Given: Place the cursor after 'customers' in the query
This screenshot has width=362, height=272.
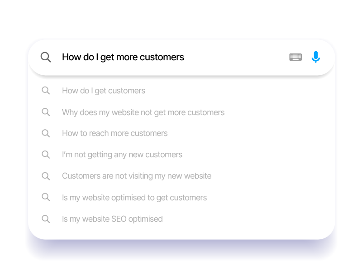Looking at the screenshot, I should [184, 57].
